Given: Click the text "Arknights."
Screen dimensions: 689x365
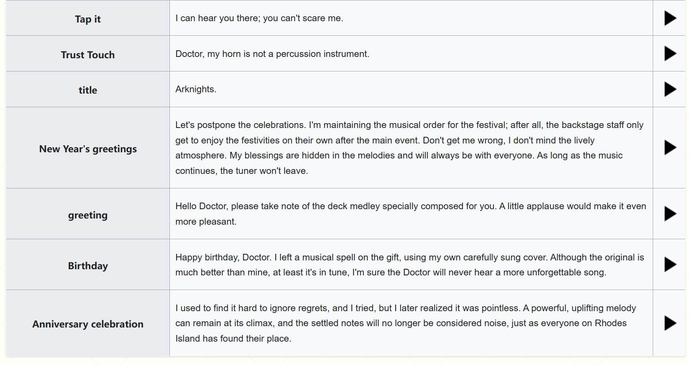Looking at the screenshot, I should click(196, 89).
